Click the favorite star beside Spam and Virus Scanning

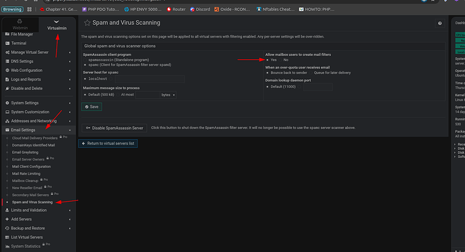click(87, 23)
